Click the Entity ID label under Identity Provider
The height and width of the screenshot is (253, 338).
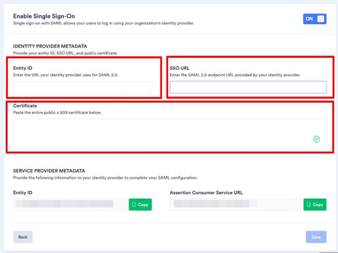22,68
